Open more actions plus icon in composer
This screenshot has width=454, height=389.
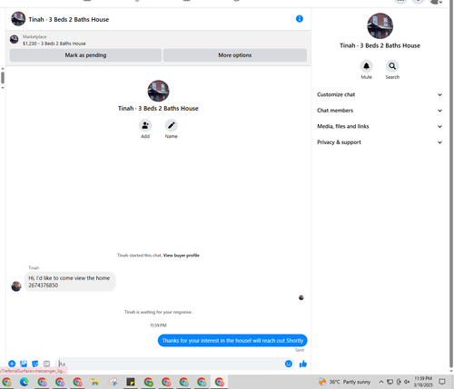coord(12,364)
